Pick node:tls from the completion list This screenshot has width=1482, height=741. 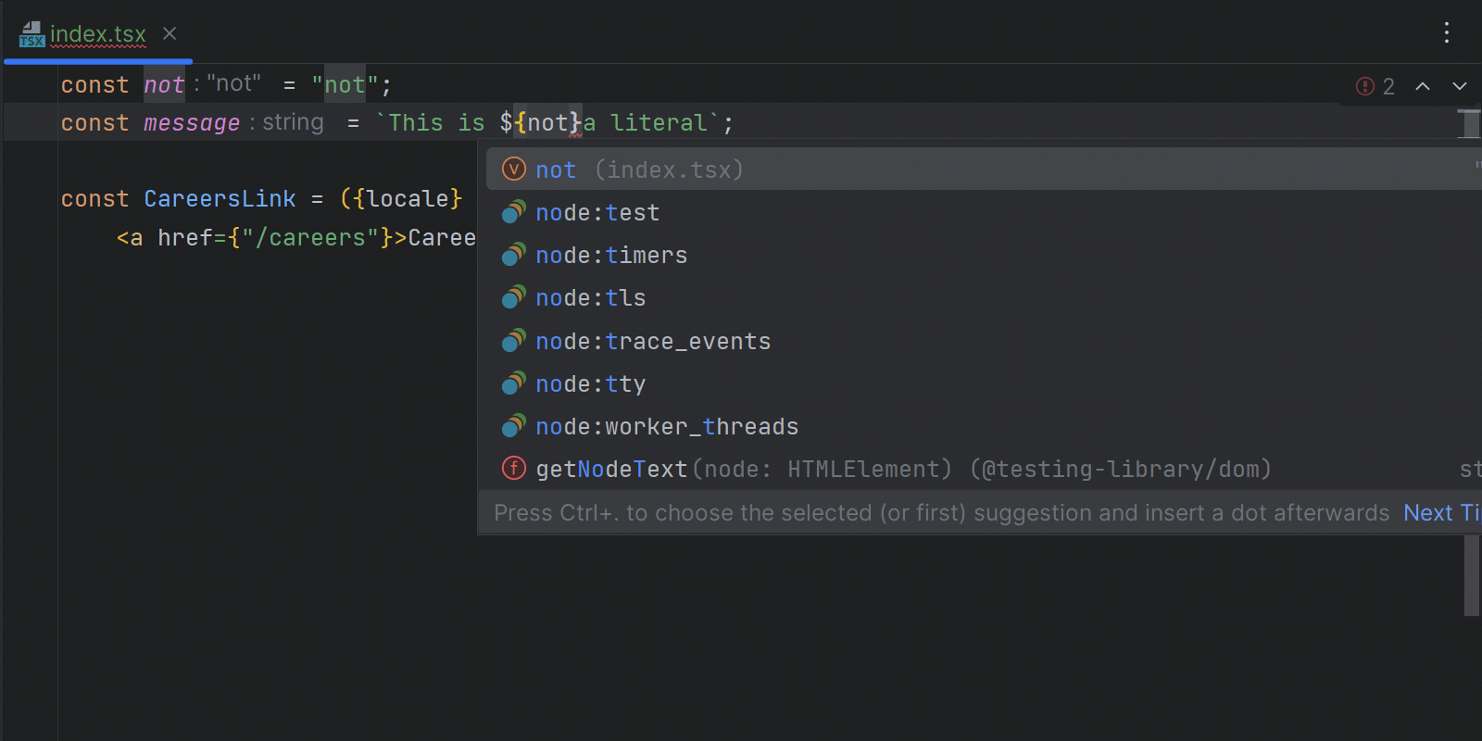(590, 298)
